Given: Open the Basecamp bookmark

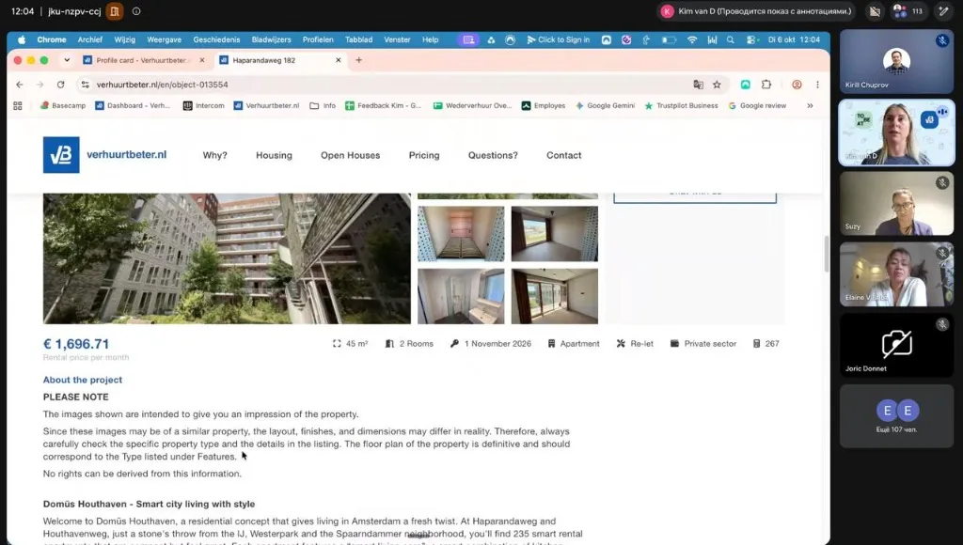Looking at the screenshot, I should pyautogui.click(x=63, y=105).
